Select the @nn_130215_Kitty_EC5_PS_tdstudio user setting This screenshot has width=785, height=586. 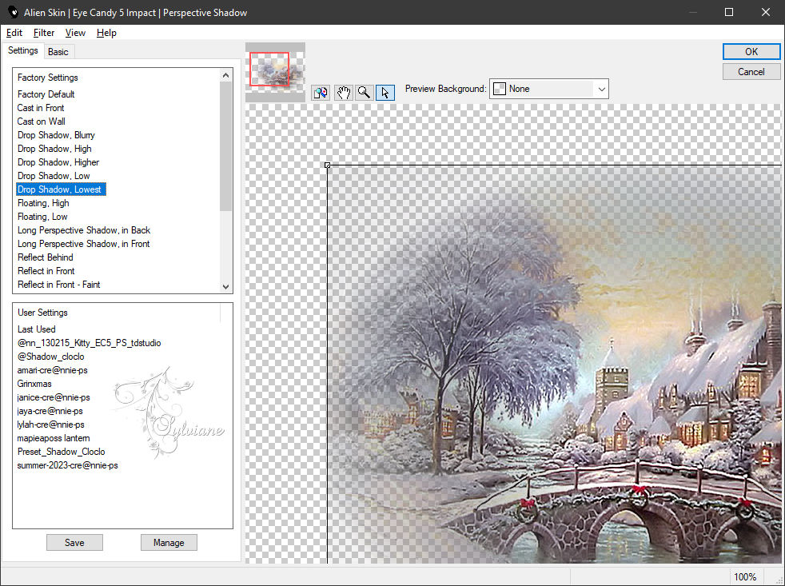89,343
